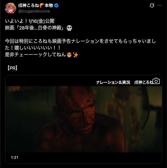This screenshot has width=167, height=168.
Task: Click the 1:21 video duration label
Action: click(x=14, y=157)
